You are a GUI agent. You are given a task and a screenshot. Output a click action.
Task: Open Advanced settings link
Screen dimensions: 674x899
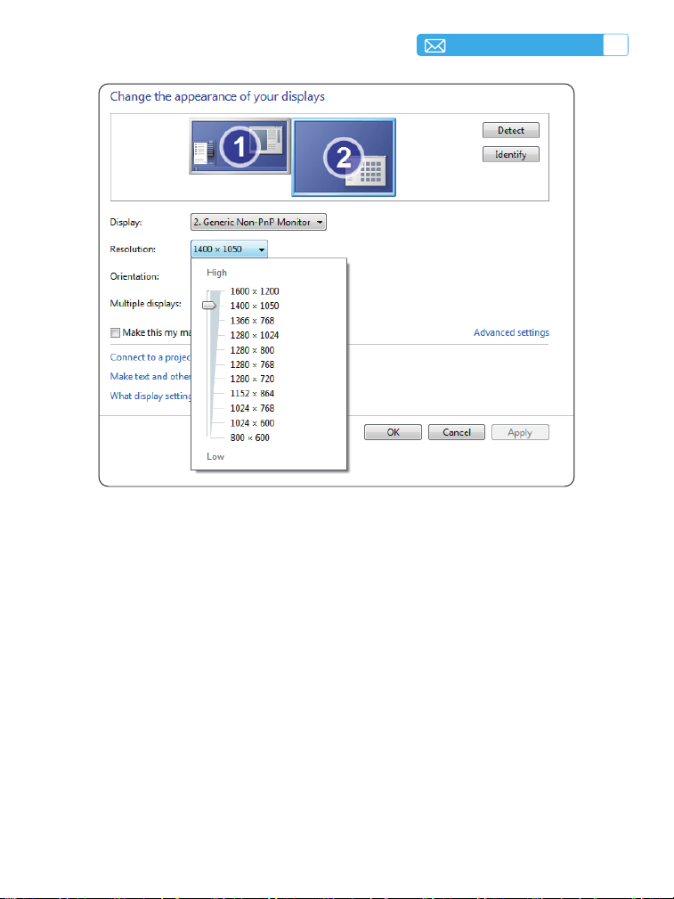point(511,332)
